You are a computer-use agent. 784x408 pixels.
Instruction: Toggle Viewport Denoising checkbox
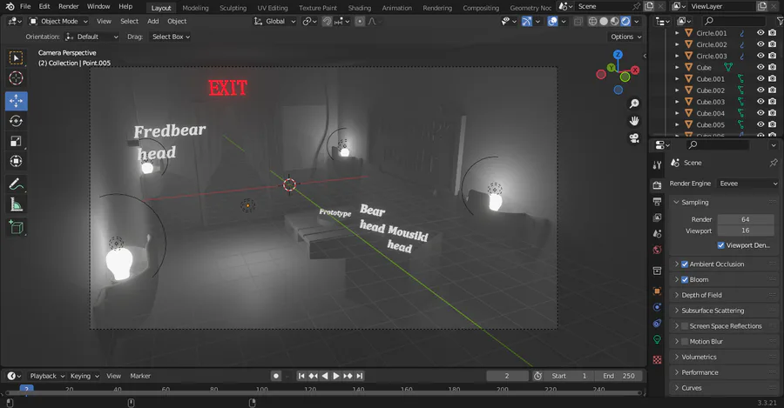[x=720, y=245]
